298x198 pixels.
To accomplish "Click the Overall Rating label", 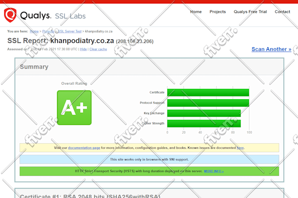I will [x=74, y=83].
